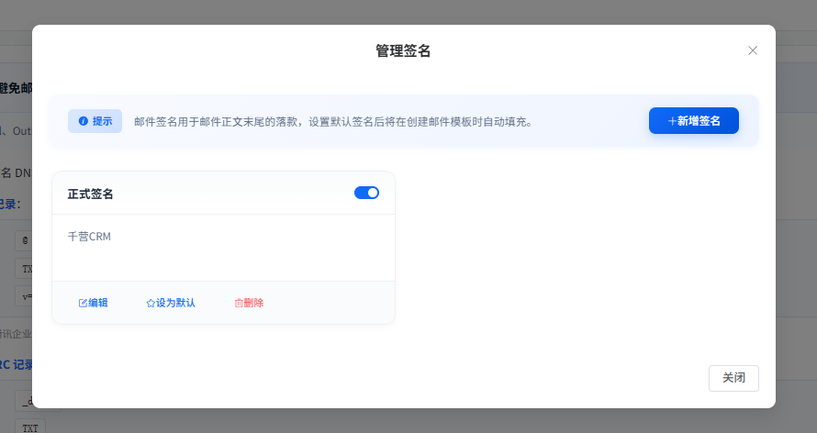Image resolution: width=817 pixels, height=433 pixels.
Task: Hit the 删除 text link
Action: pyautogui.click(x=254, y=303)
